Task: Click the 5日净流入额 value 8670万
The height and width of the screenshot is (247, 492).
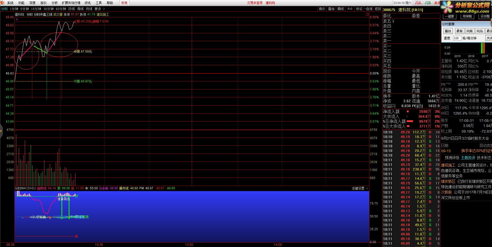Action: pos(425,121)
